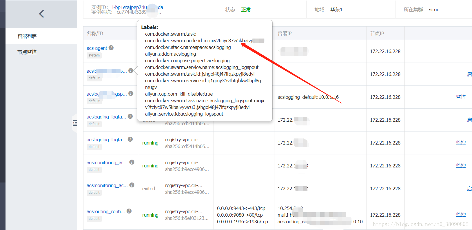The image size is (472, 230).
Task: Click 监控 link in the acsrouting row
Action: (x=461, y=215)
